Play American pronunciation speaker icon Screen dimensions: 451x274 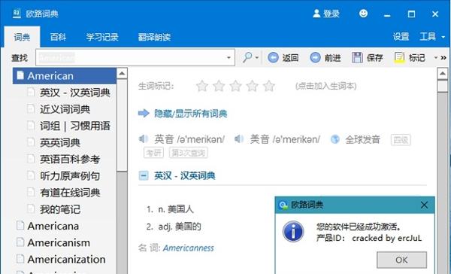pyautogui.click(x=239, y=139)
